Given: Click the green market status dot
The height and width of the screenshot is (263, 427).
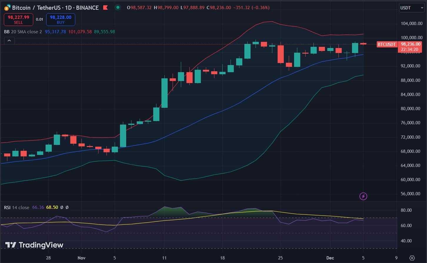Looking at the screenshot, I should [x=118, y=8].
